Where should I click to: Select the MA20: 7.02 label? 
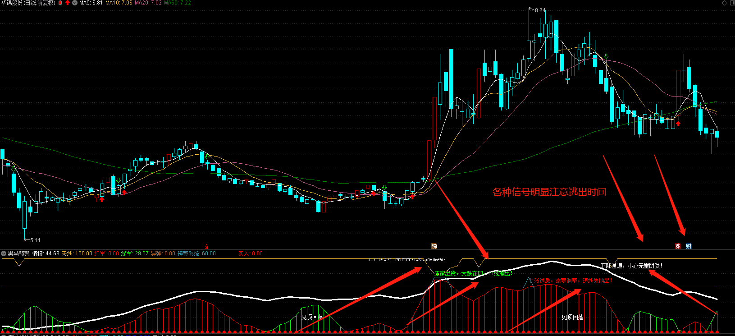point(148,3)
